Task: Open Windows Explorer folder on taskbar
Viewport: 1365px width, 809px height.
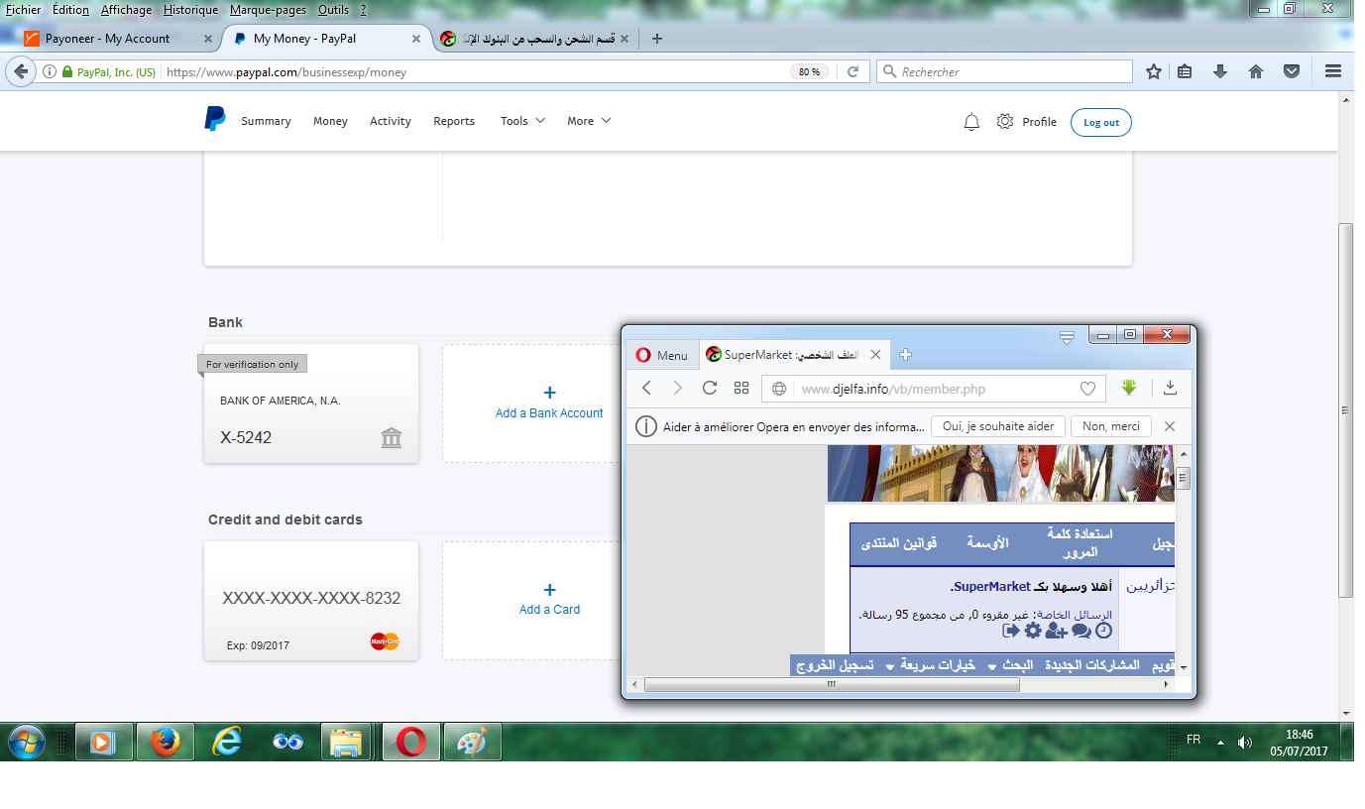Action: [348, 742]
